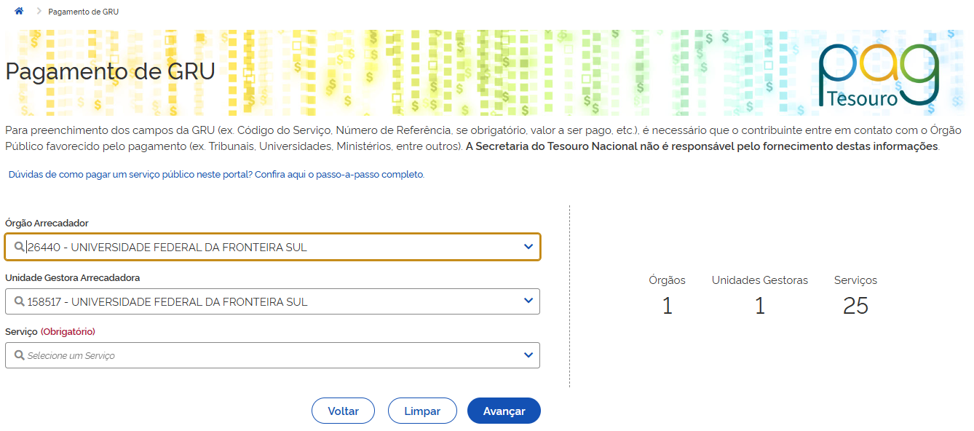Viewport: 974px width, 431px height.
Task: Click the 158517 Unidade Gestora text field
Action: (x=269, y=301)
